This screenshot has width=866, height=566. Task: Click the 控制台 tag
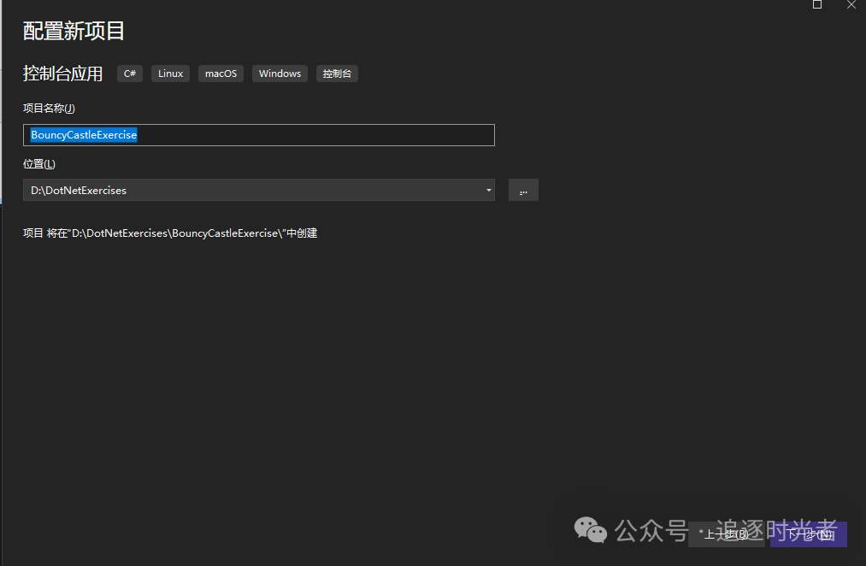(337, 74)
